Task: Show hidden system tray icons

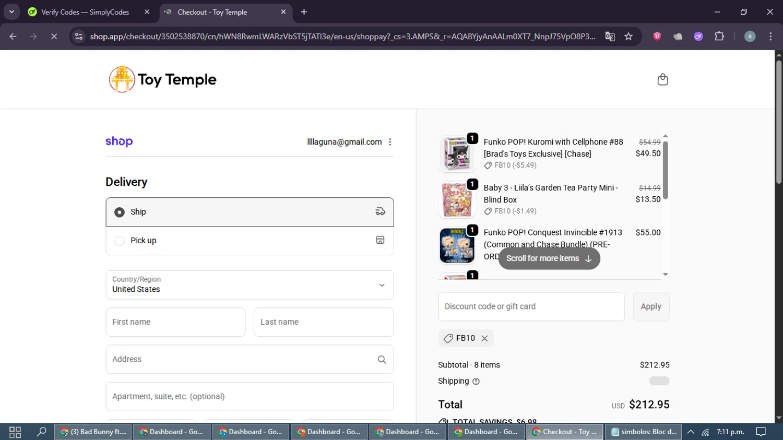Action: (690, 432)
